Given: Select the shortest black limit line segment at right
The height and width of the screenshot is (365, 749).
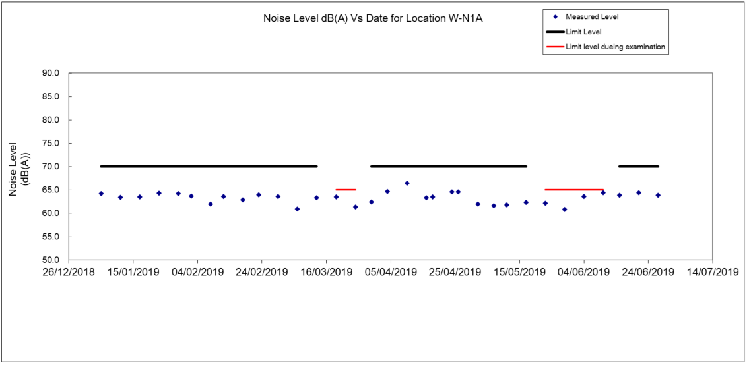Looking at the screenshot, I should coord(638,167).
